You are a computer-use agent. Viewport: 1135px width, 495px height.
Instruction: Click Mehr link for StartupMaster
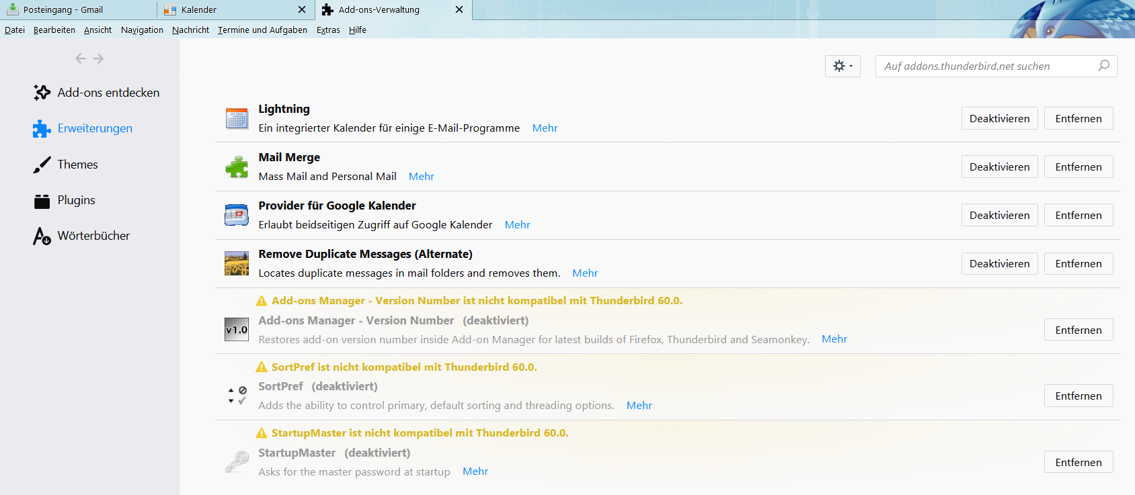[475, 471]
